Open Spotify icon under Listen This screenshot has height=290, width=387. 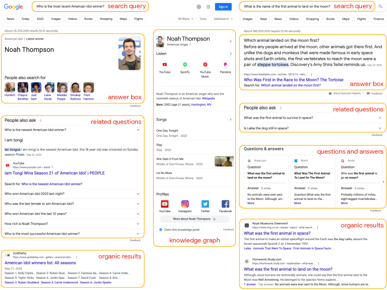click(x=185, y=65)
